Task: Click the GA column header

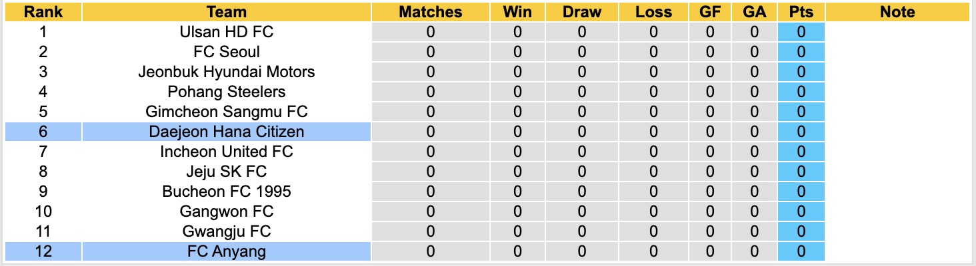Action: click(x=754, y=12)
